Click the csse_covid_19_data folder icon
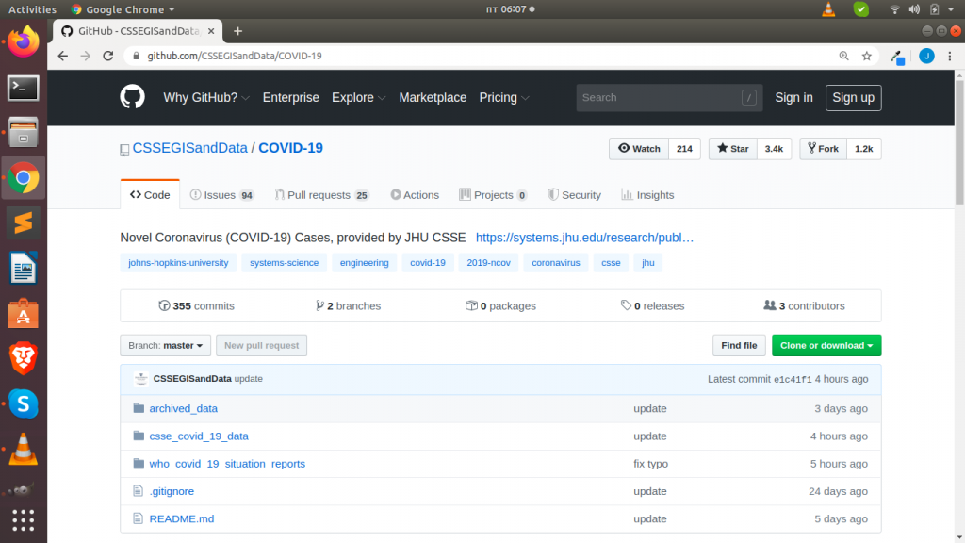Viewport: 965px width, 543px height. tap(139, 436)
